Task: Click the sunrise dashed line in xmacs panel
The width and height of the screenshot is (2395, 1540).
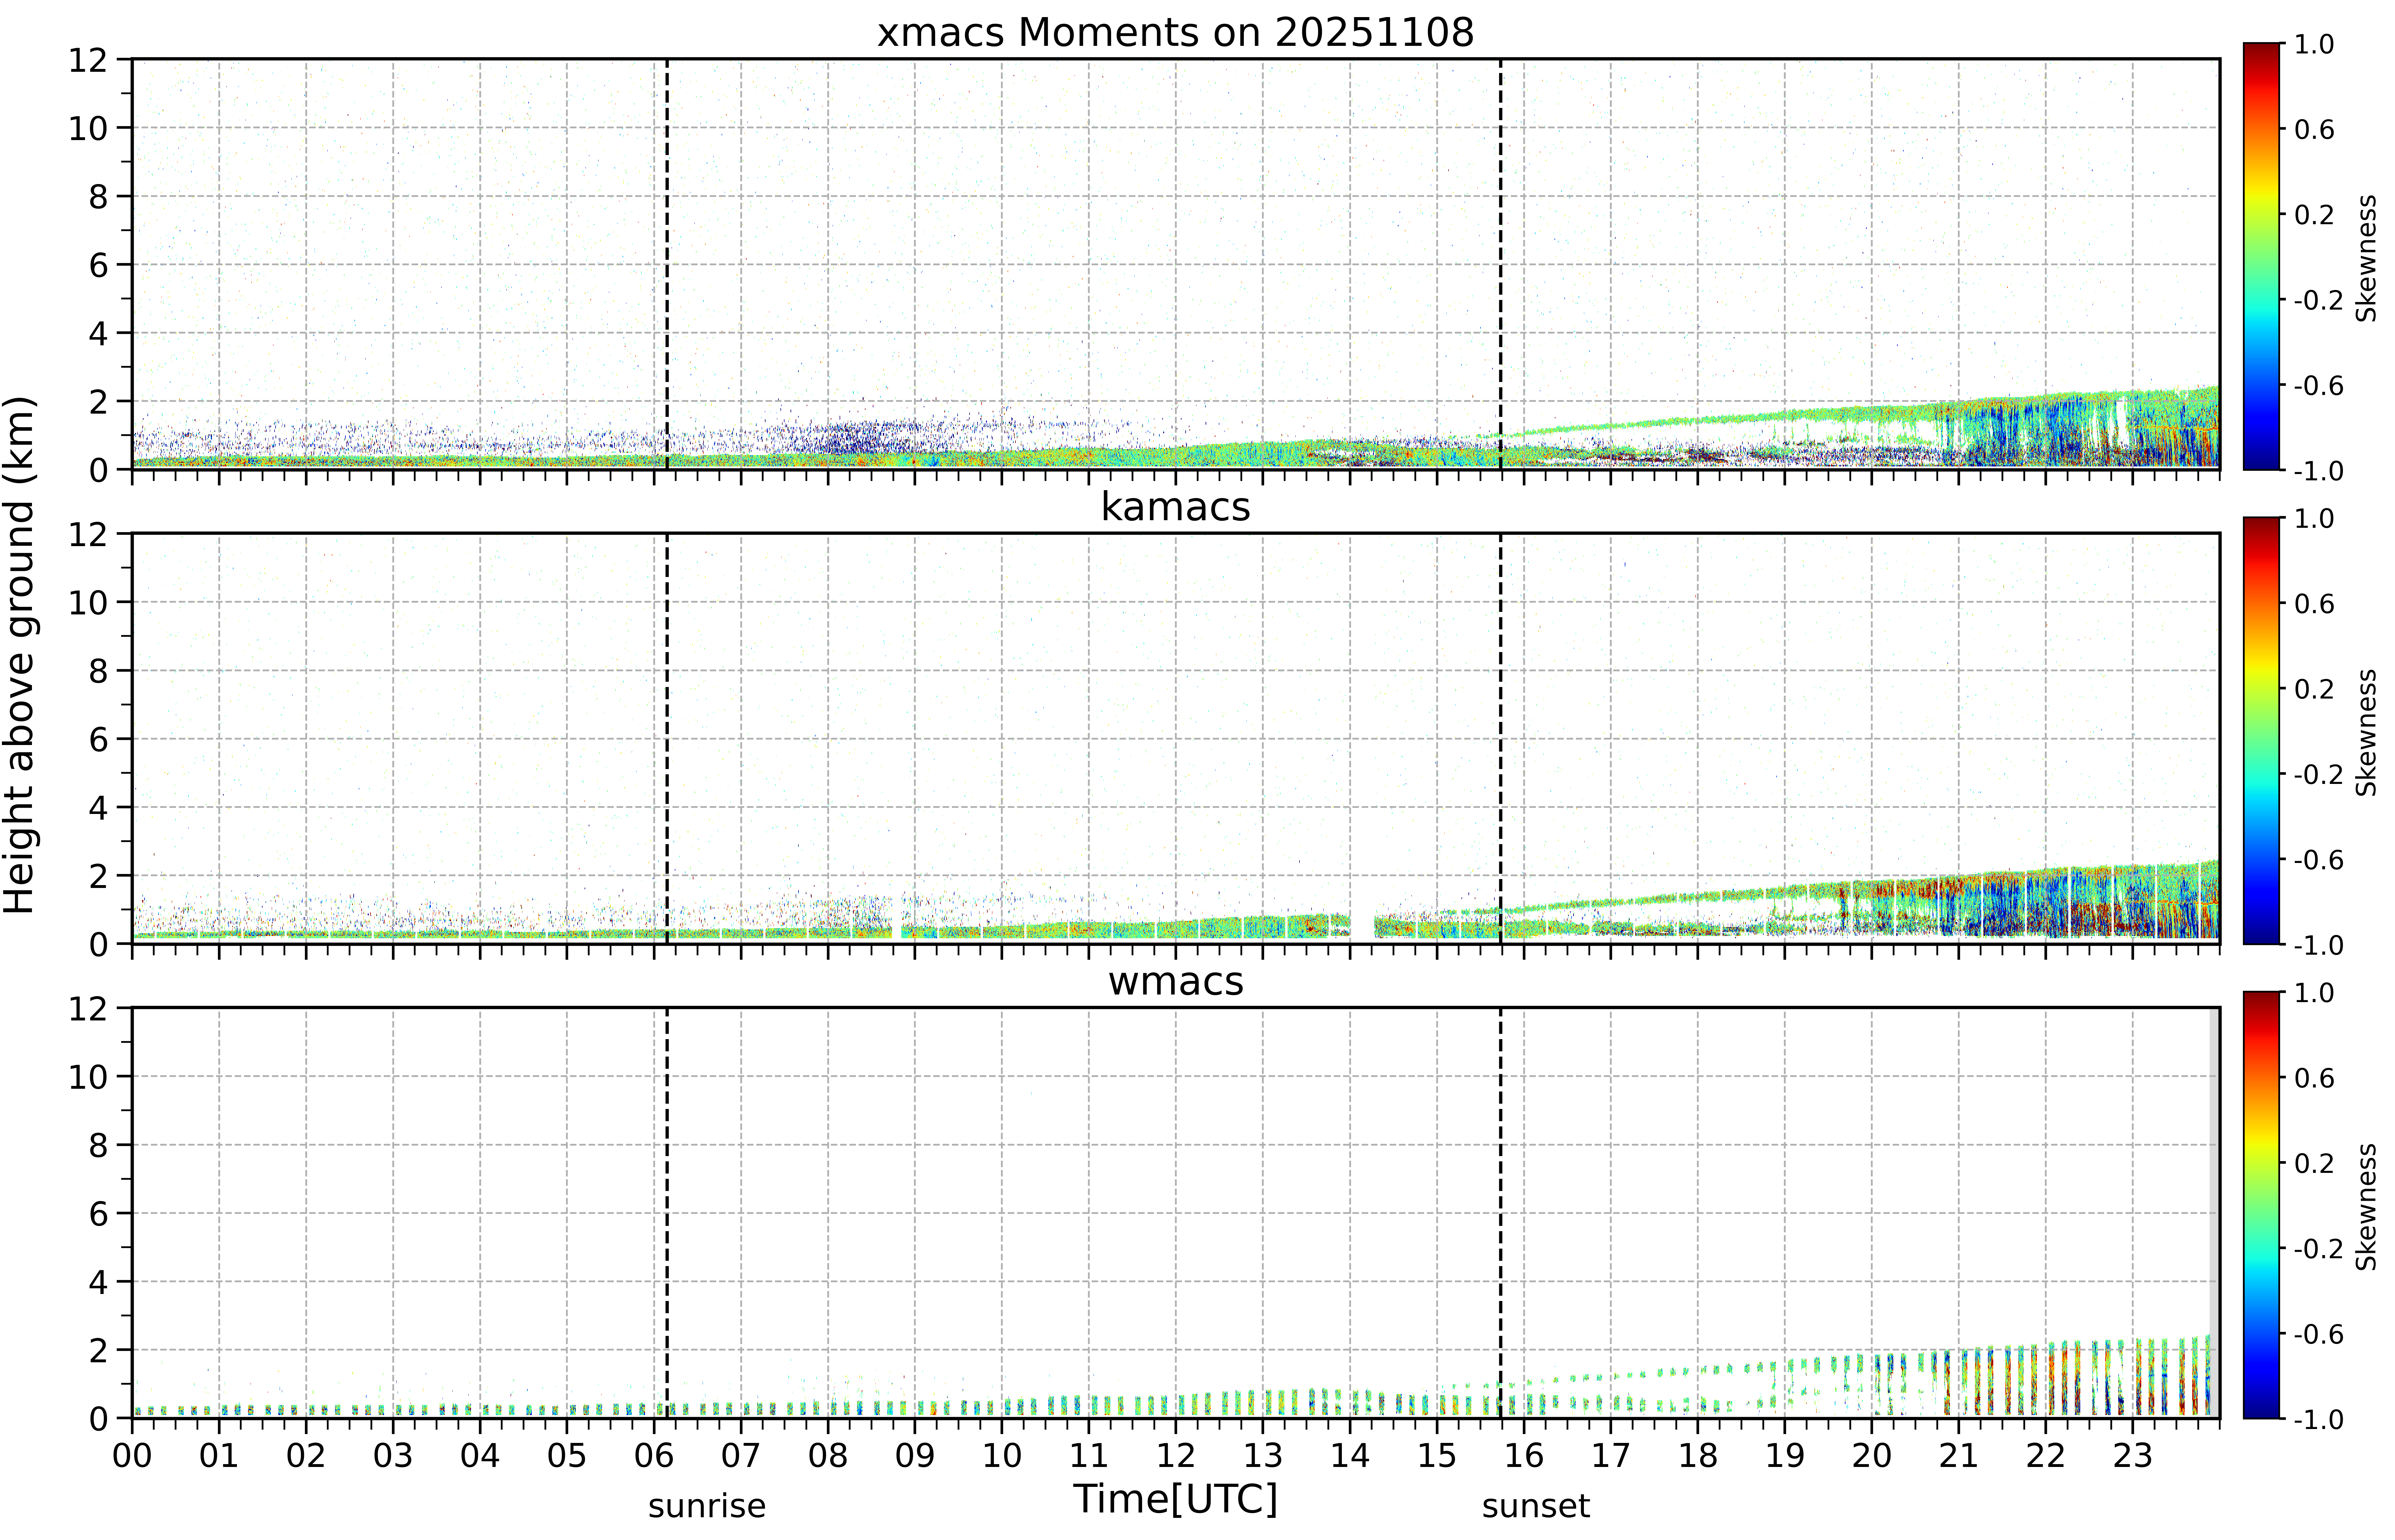Action: tap(666, 264)
